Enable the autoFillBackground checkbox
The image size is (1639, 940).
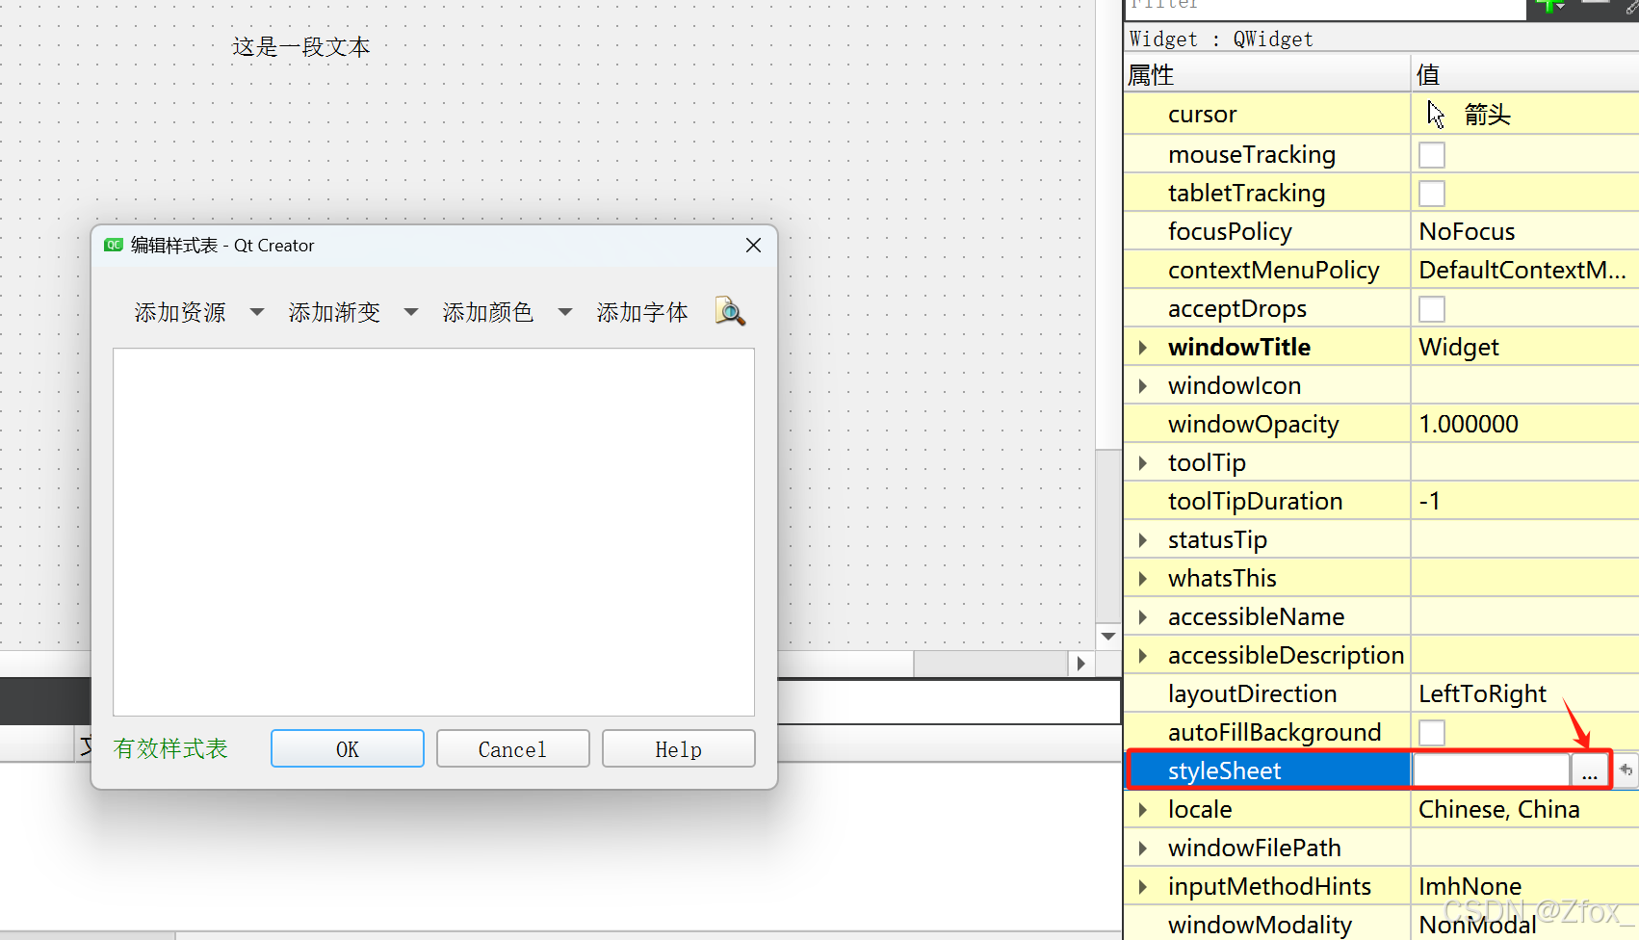pyautogui.click(x=1432, y=733)
